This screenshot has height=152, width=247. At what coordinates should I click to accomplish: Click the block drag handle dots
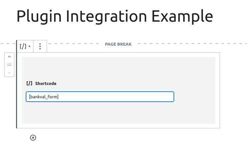pyautogui.click(x=9, y=65)
